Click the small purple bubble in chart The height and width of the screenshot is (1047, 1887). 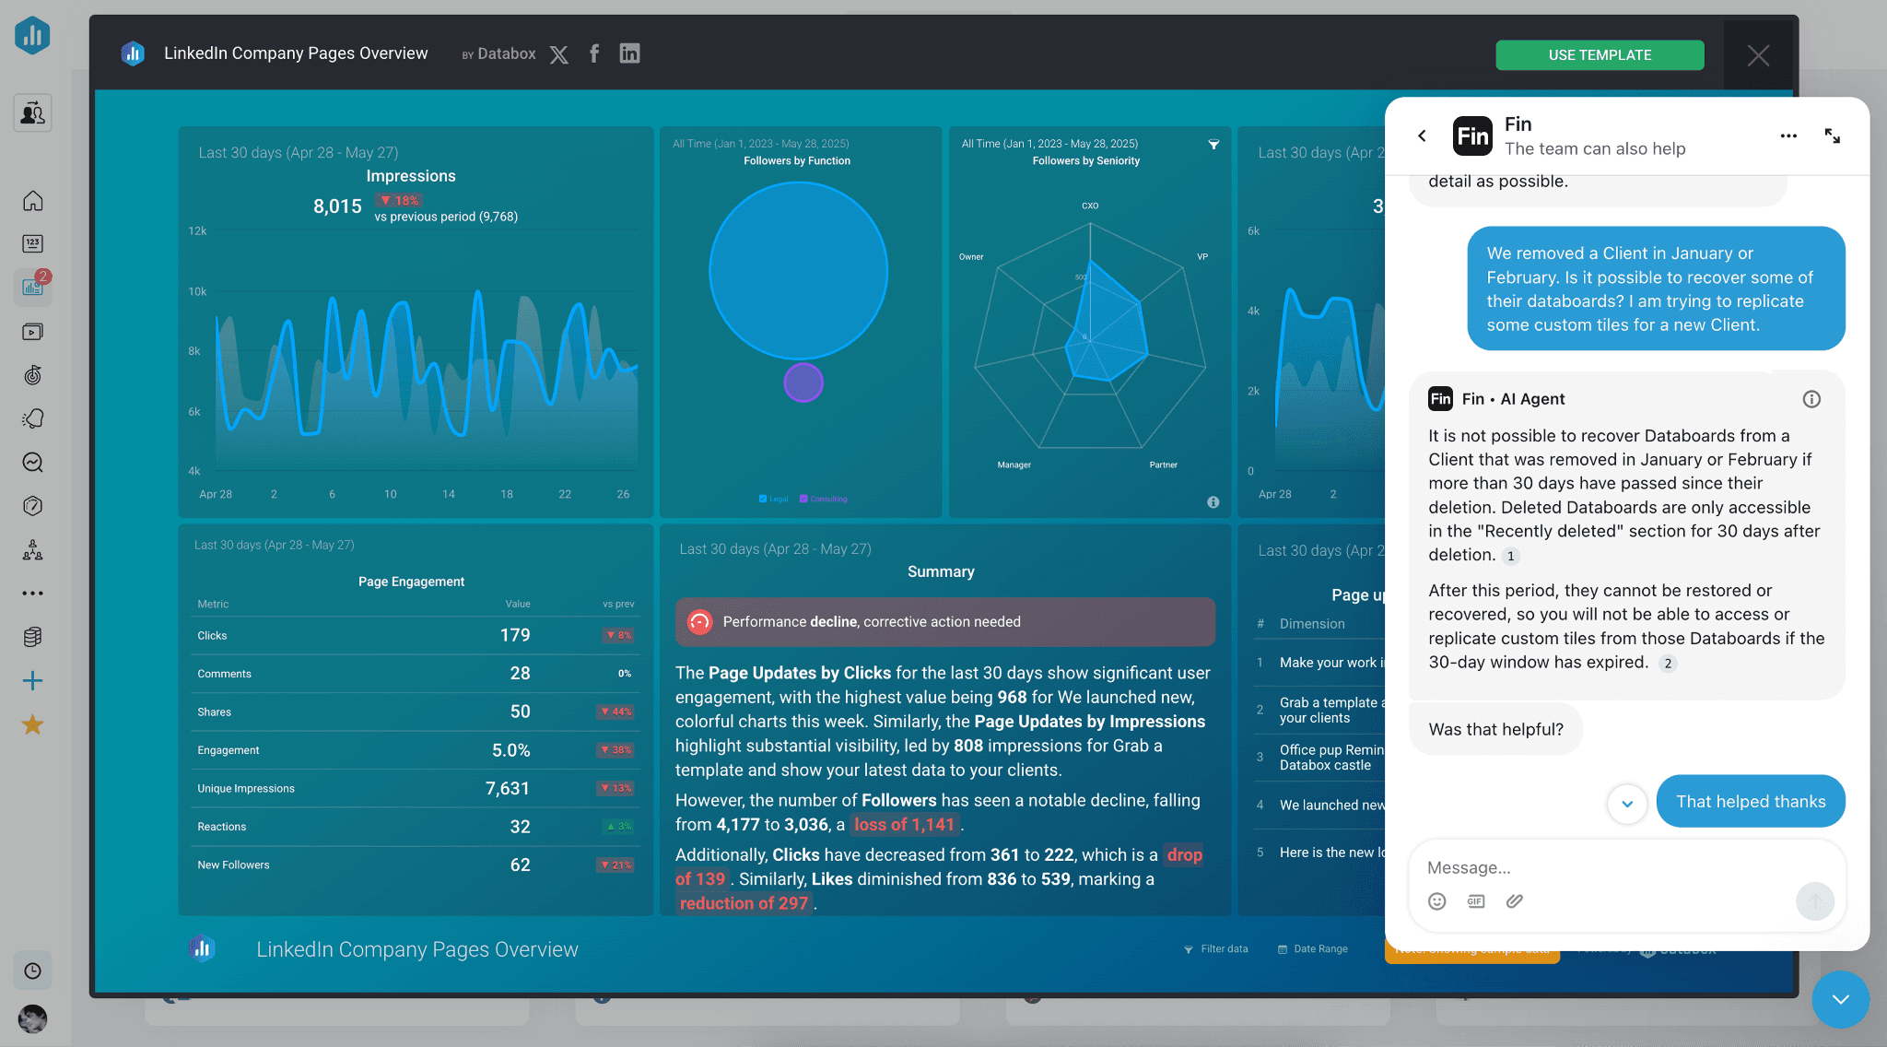click(803, 382)
